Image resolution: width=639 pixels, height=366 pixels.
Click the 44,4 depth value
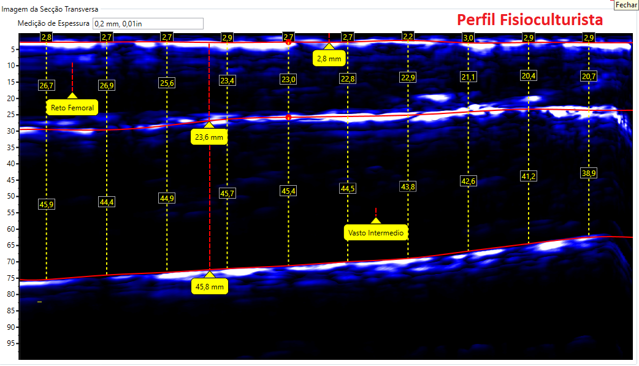click(107, 202)
